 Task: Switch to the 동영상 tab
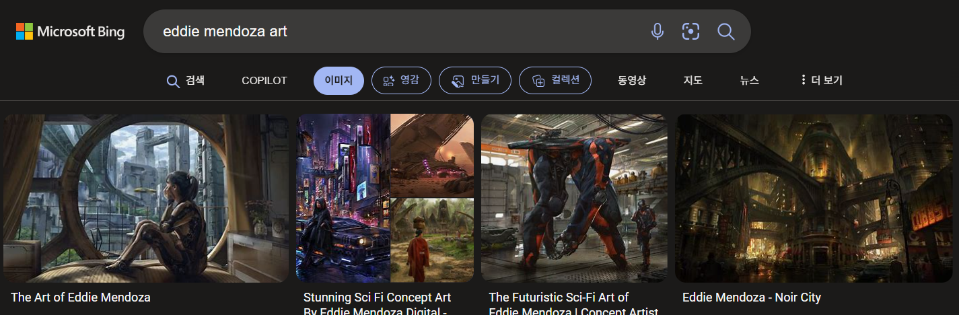(632, 81)
